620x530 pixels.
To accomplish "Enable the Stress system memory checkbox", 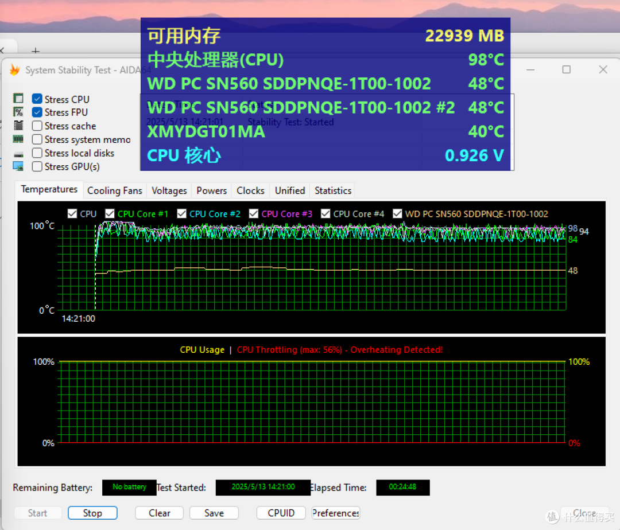I will point(37,139).
